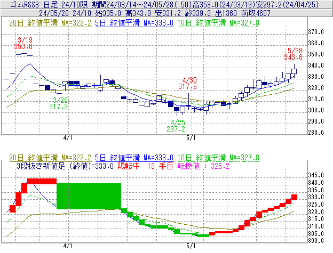Click the closing price '終339.3'
The width and height of the screenshot is (333, 253).
[x=198, y=13]
